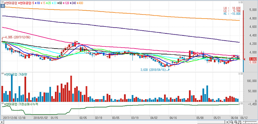Click the LC : 5.79% indicator text
The width and height of the screenshot is (258, 124).
coord(232,11)
